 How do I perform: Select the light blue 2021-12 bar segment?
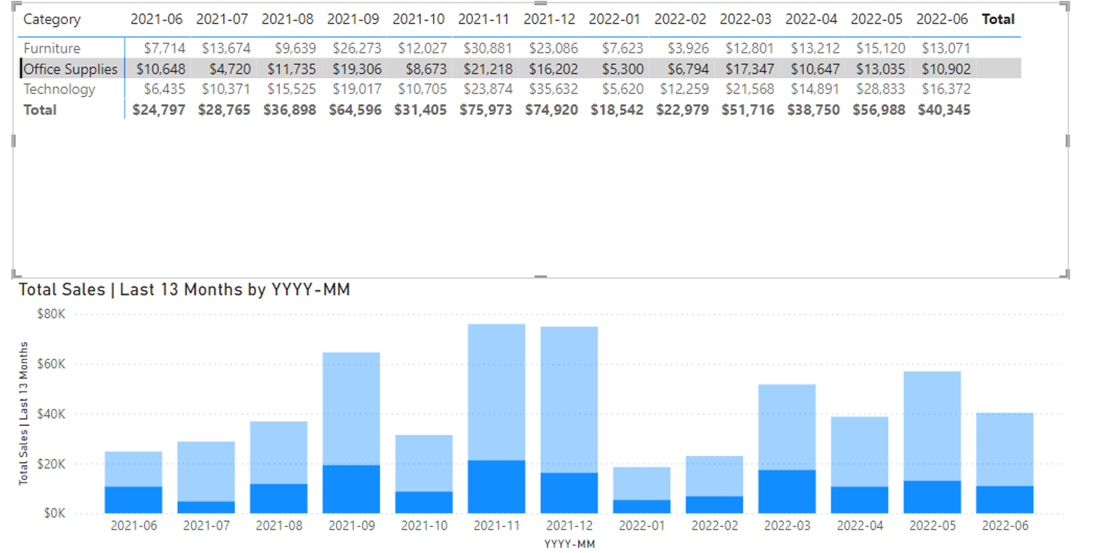(569, 399)
